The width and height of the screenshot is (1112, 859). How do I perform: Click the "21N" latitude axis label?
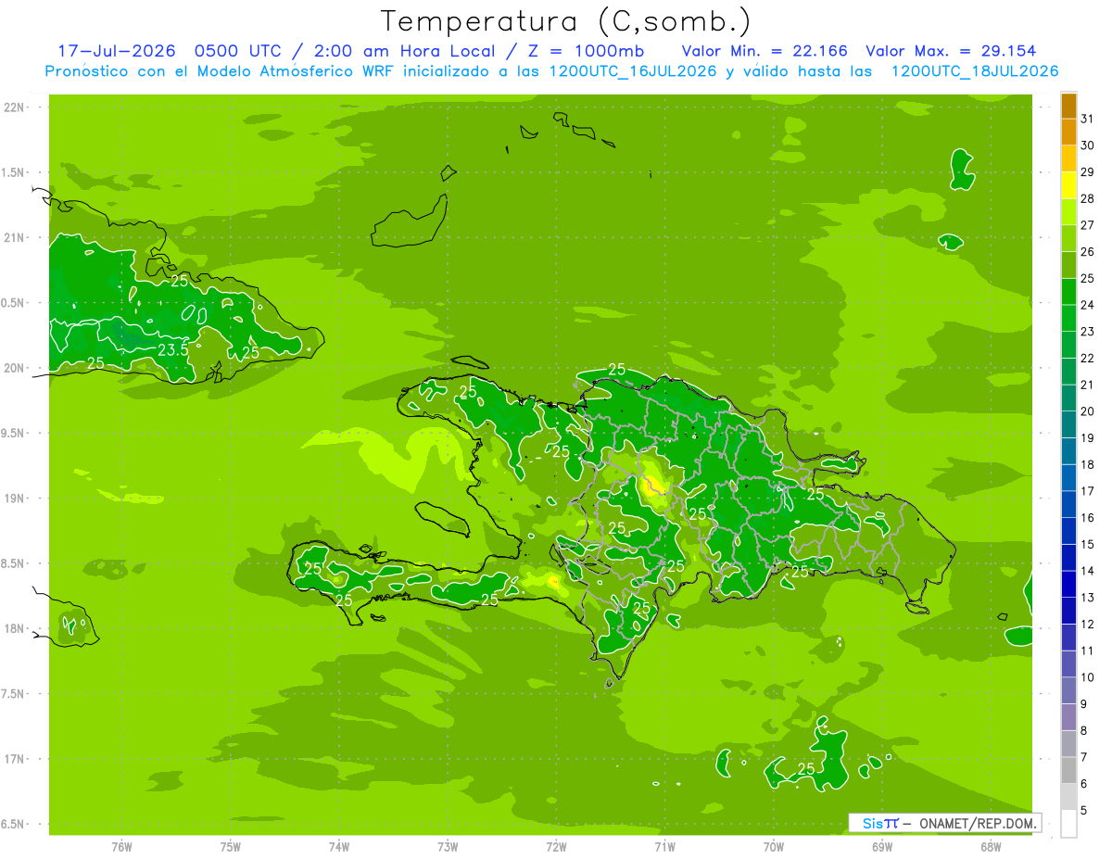tap(15, 237)
